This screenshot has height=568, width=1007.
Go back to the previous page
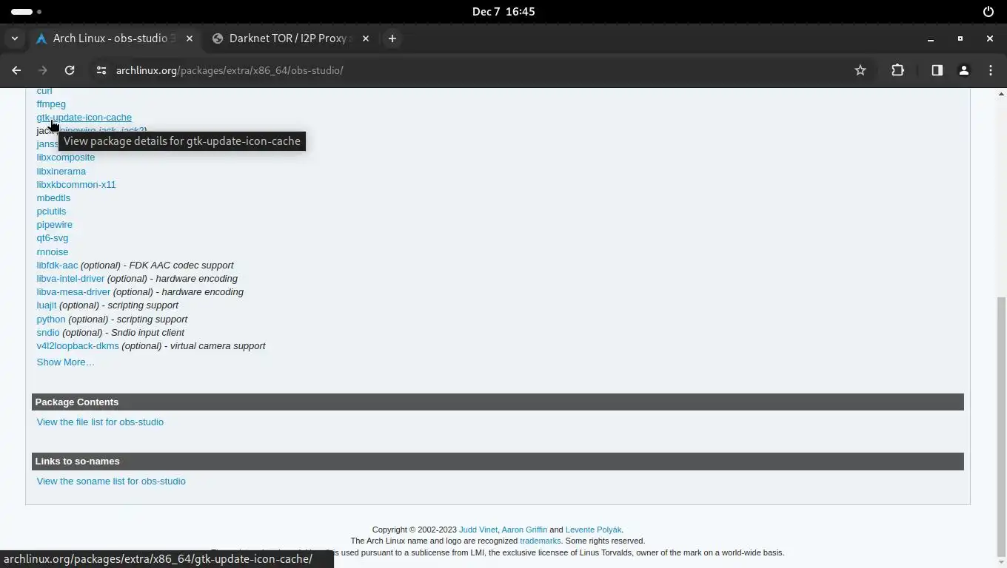pyautogui.click(x=16, y=70)
